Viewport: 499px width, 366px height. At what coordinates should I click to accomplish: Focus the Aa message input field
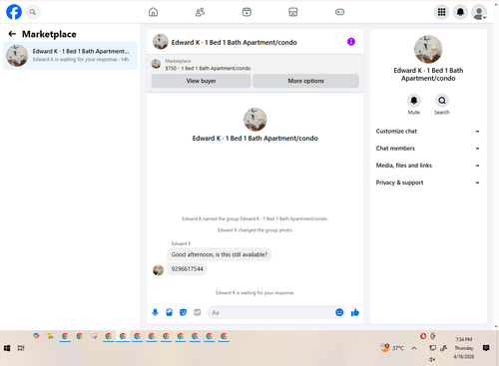coord(271,312)
